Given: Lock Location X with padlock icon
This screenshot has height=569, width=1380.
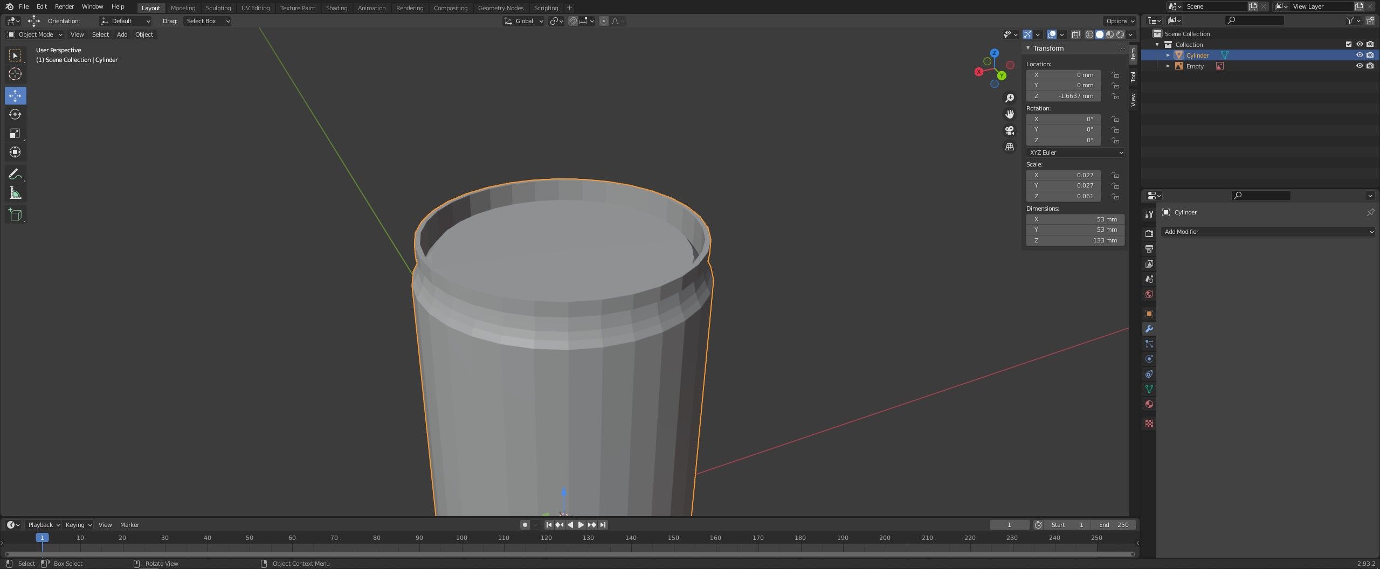Looking at the screenshot, I should [x=1115, y=75].
